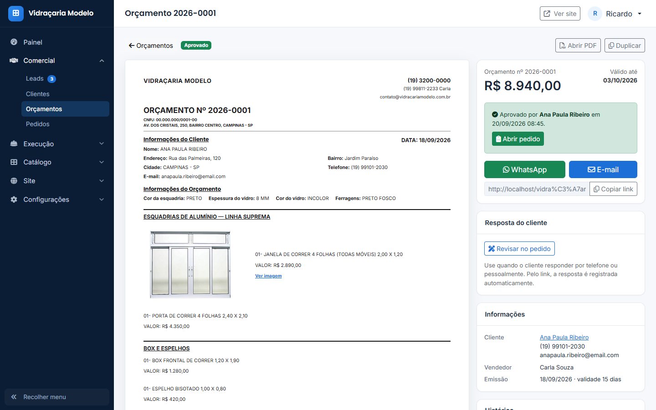Viewport: 656px width, 410px height.
Task: Open the Painel dashboard page
Action: pyautogui.click(x=57, y=42)
